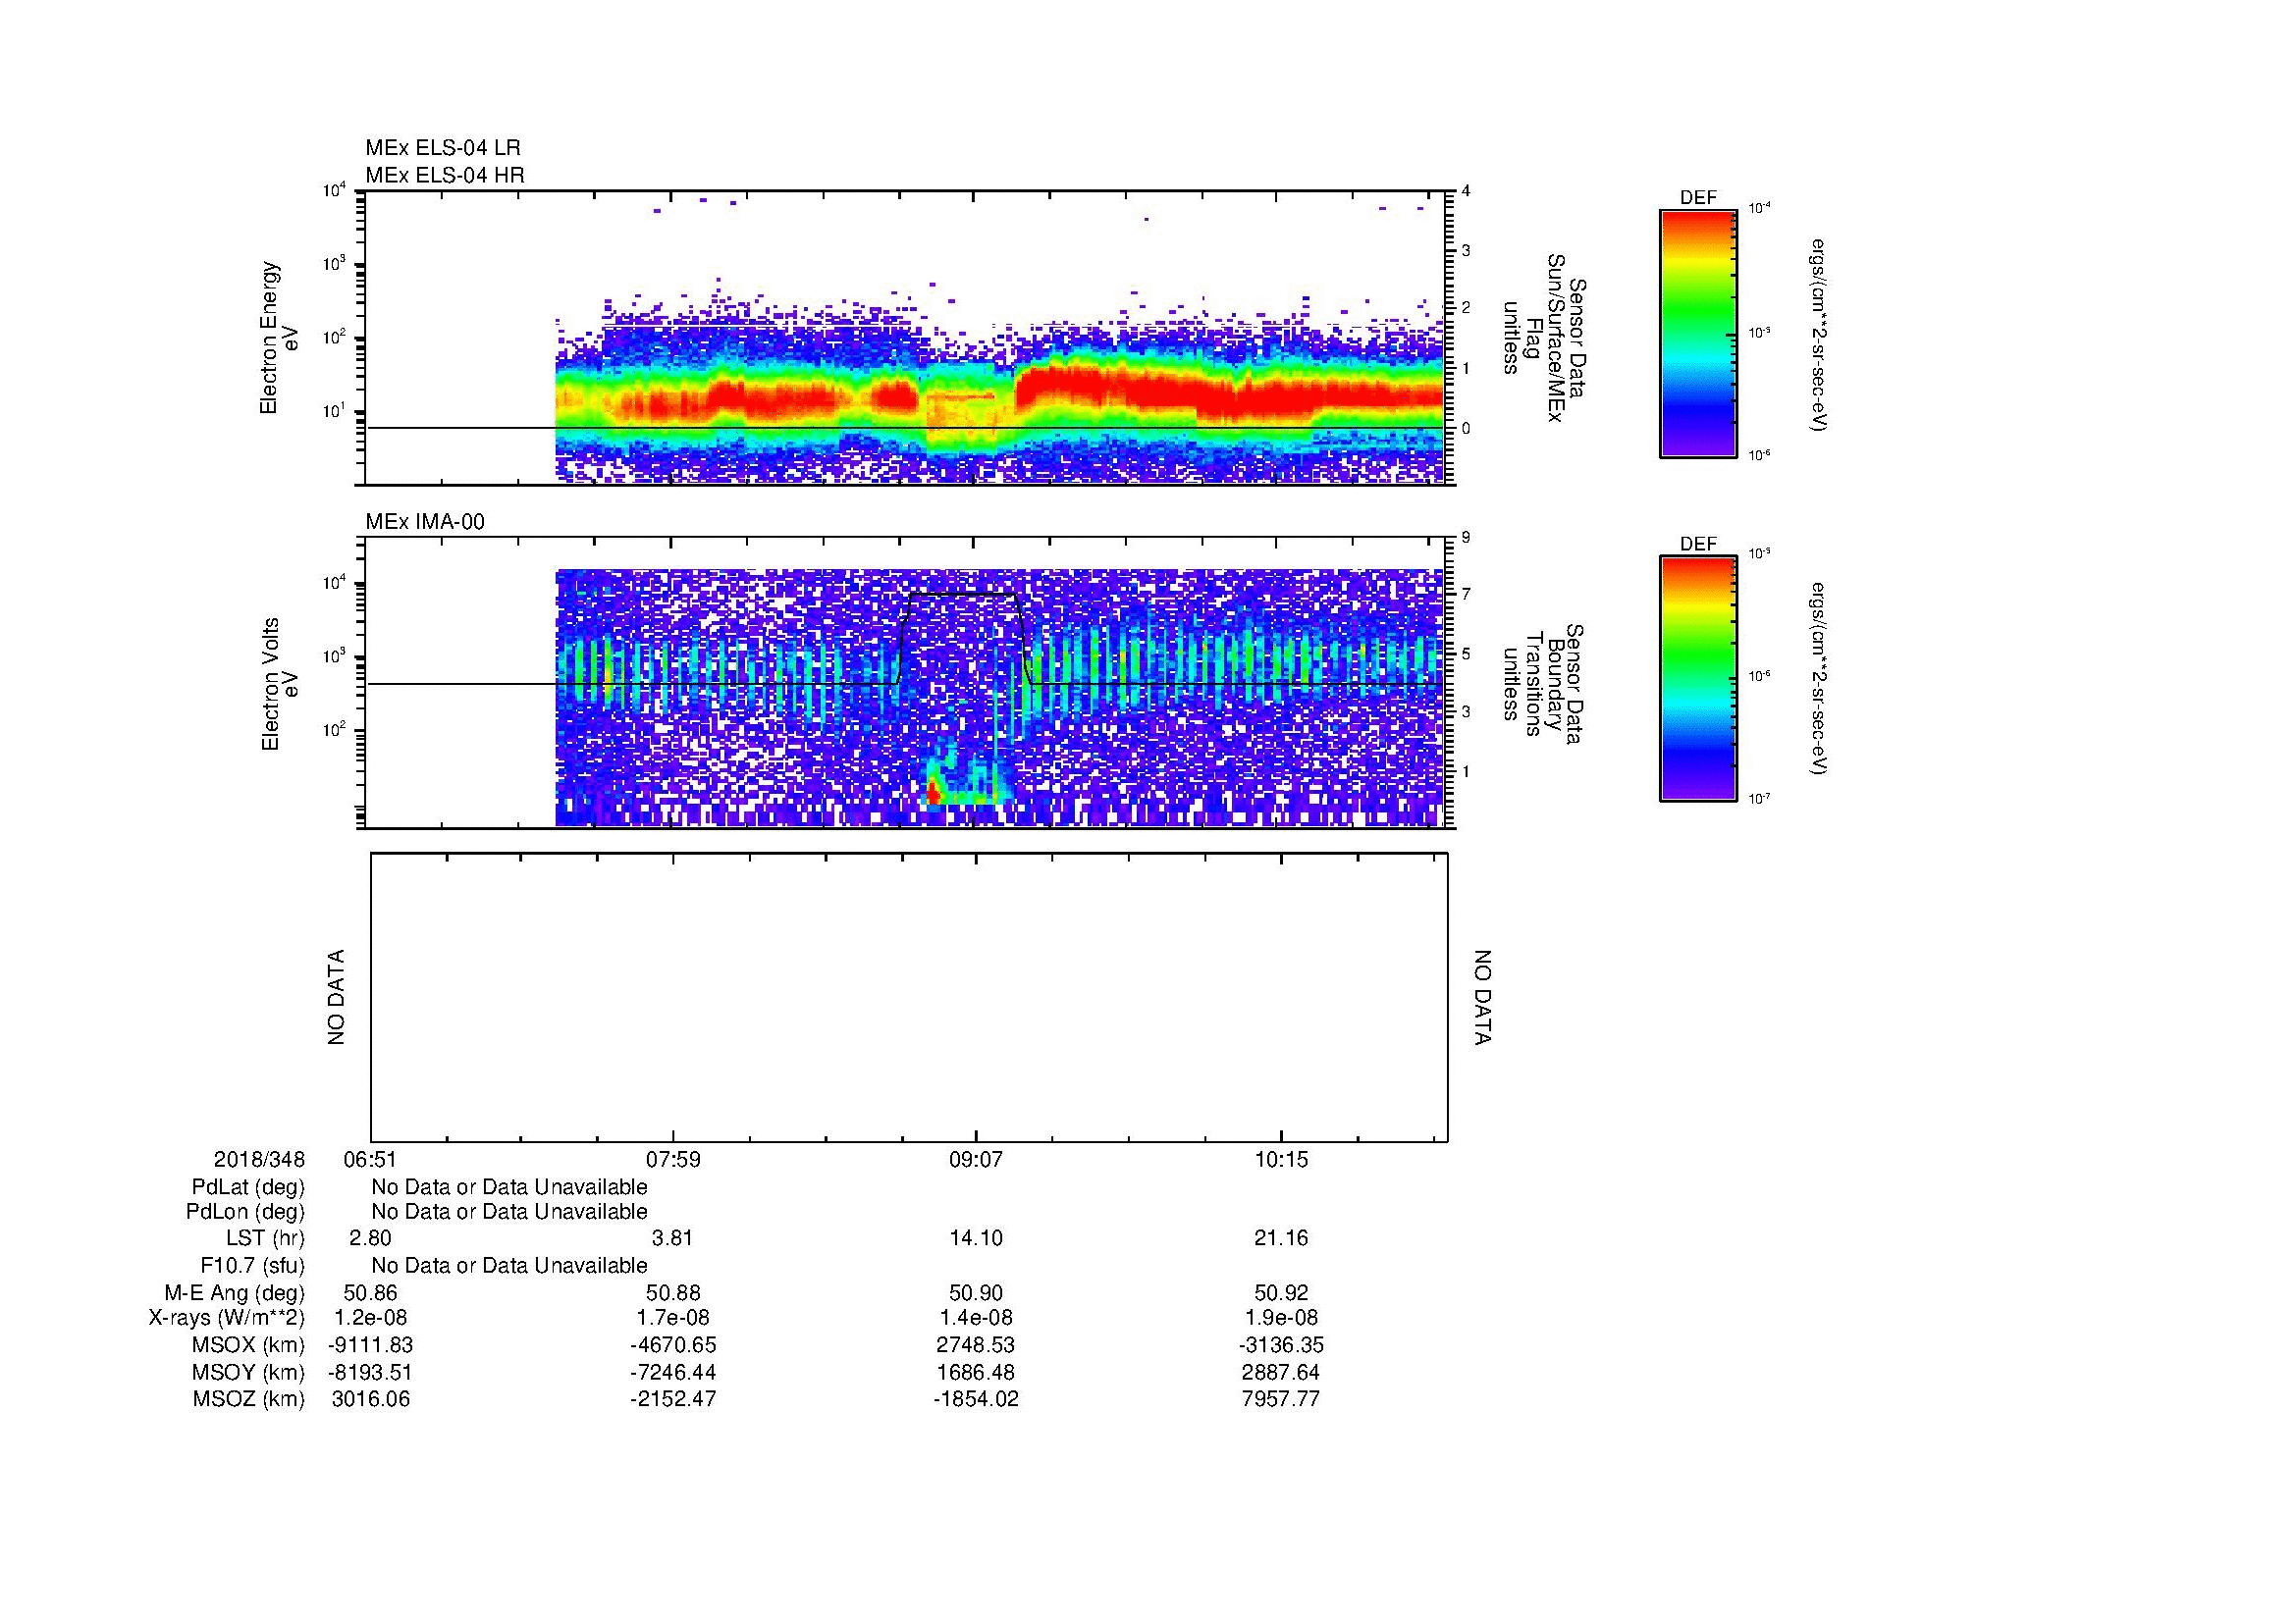Click the M-E Ang value 50.86
This screenshot has width=2296, height=1622.
coord(370,1292)
